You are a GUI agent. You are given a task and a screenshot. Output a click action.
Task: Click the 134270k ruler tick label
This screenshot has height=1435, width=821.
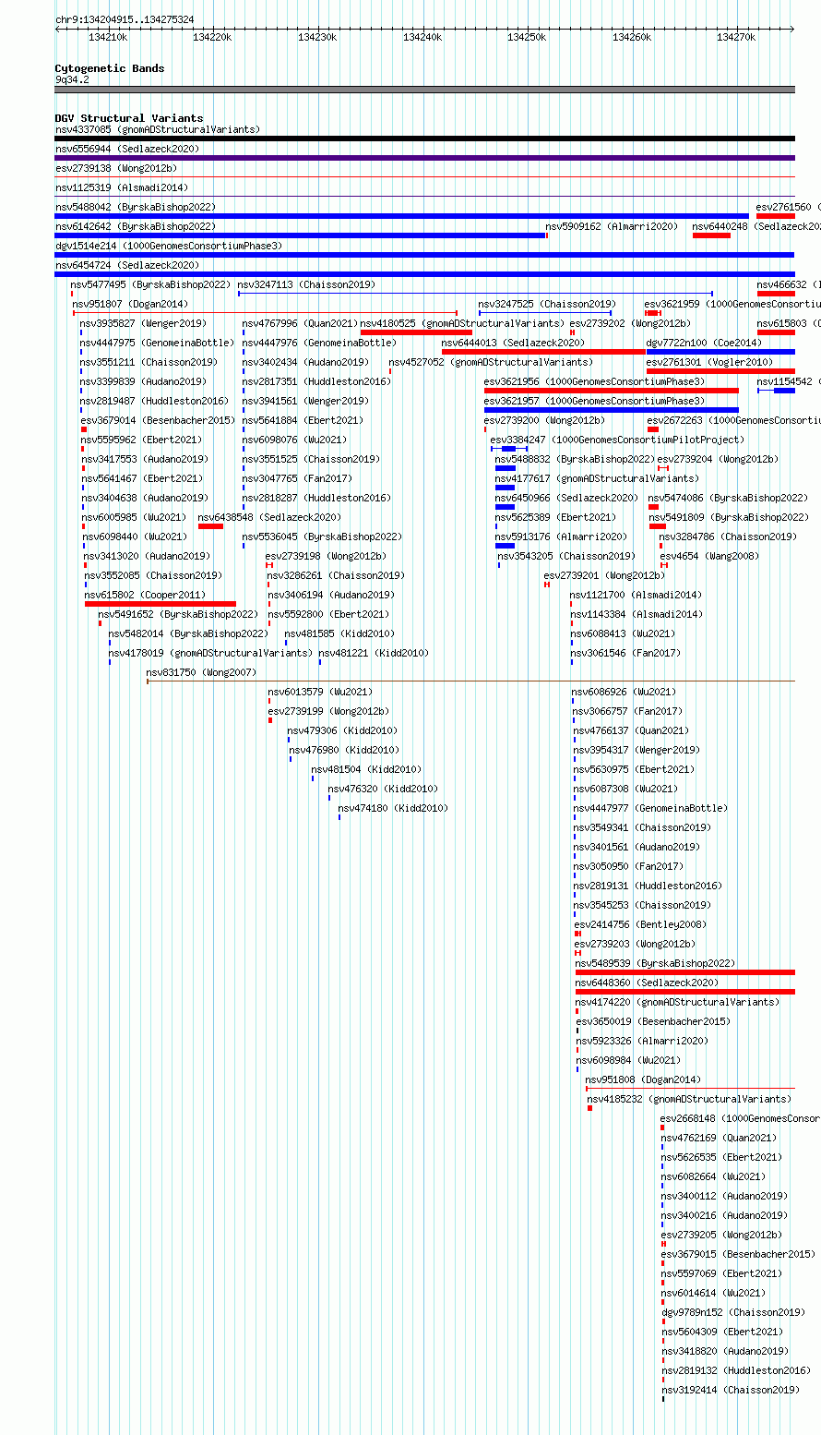(x=737, y=37)
